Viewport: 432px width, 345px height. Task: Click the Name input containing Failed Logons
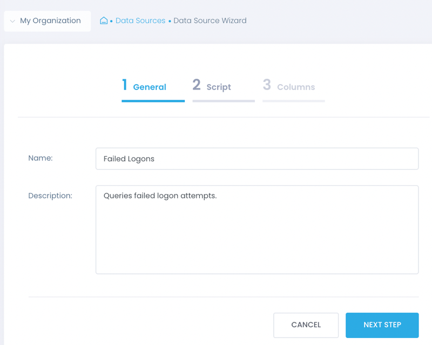(257, 158)
